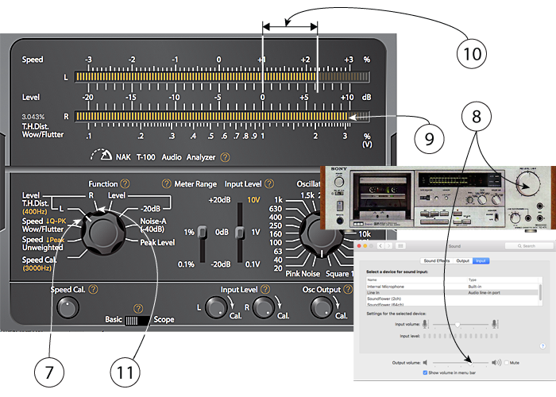The image size is (556, 397).
Task: Uncheck Show volume in menu bar
Action: click(425, 372)
